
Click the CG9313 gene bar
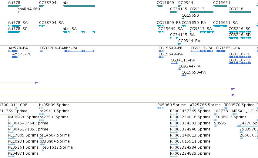(202, 12)
